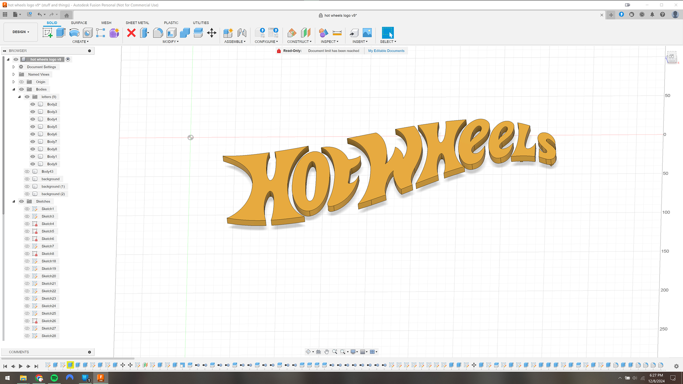
Task: Select the Insert Derive icon
Action: (354, 33)
